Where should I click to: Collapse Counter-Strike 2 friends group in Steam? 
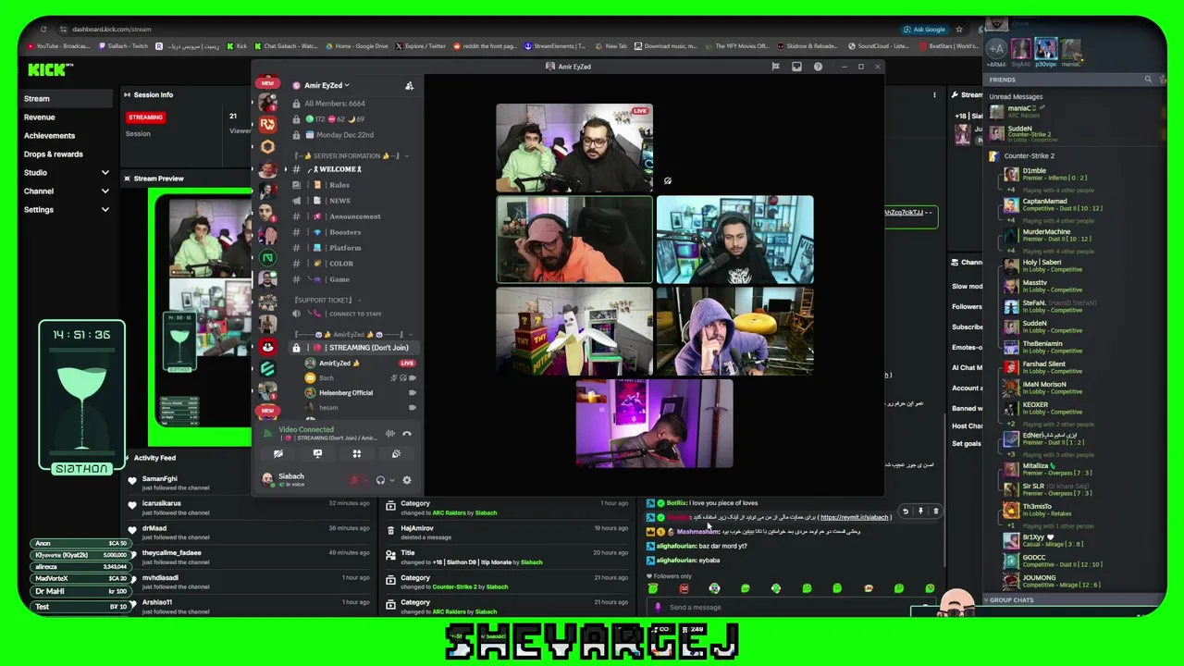pos(1030,156)
